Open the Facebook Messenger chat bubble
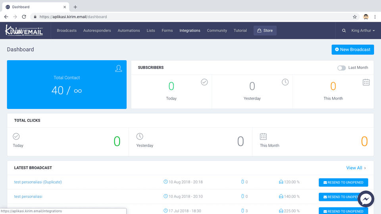 click(x=366, y=199)
